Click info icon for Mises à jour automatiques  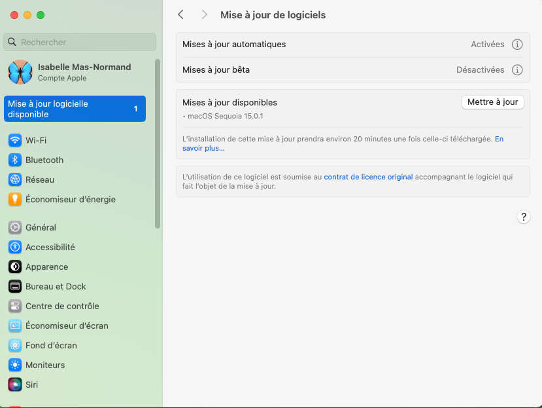point(517,45)
